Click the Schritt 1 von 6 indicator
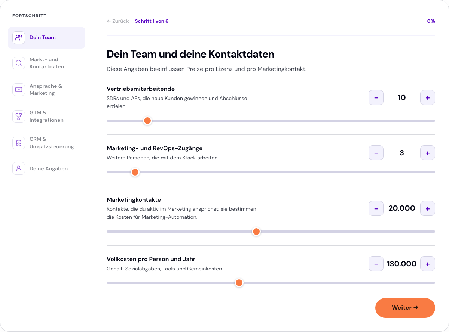 (152, 21)
